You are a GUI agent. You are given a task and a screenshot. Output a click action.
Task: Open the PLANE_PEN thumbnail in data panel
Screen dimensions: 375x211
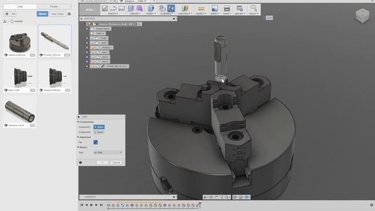(x=54, y=41)
